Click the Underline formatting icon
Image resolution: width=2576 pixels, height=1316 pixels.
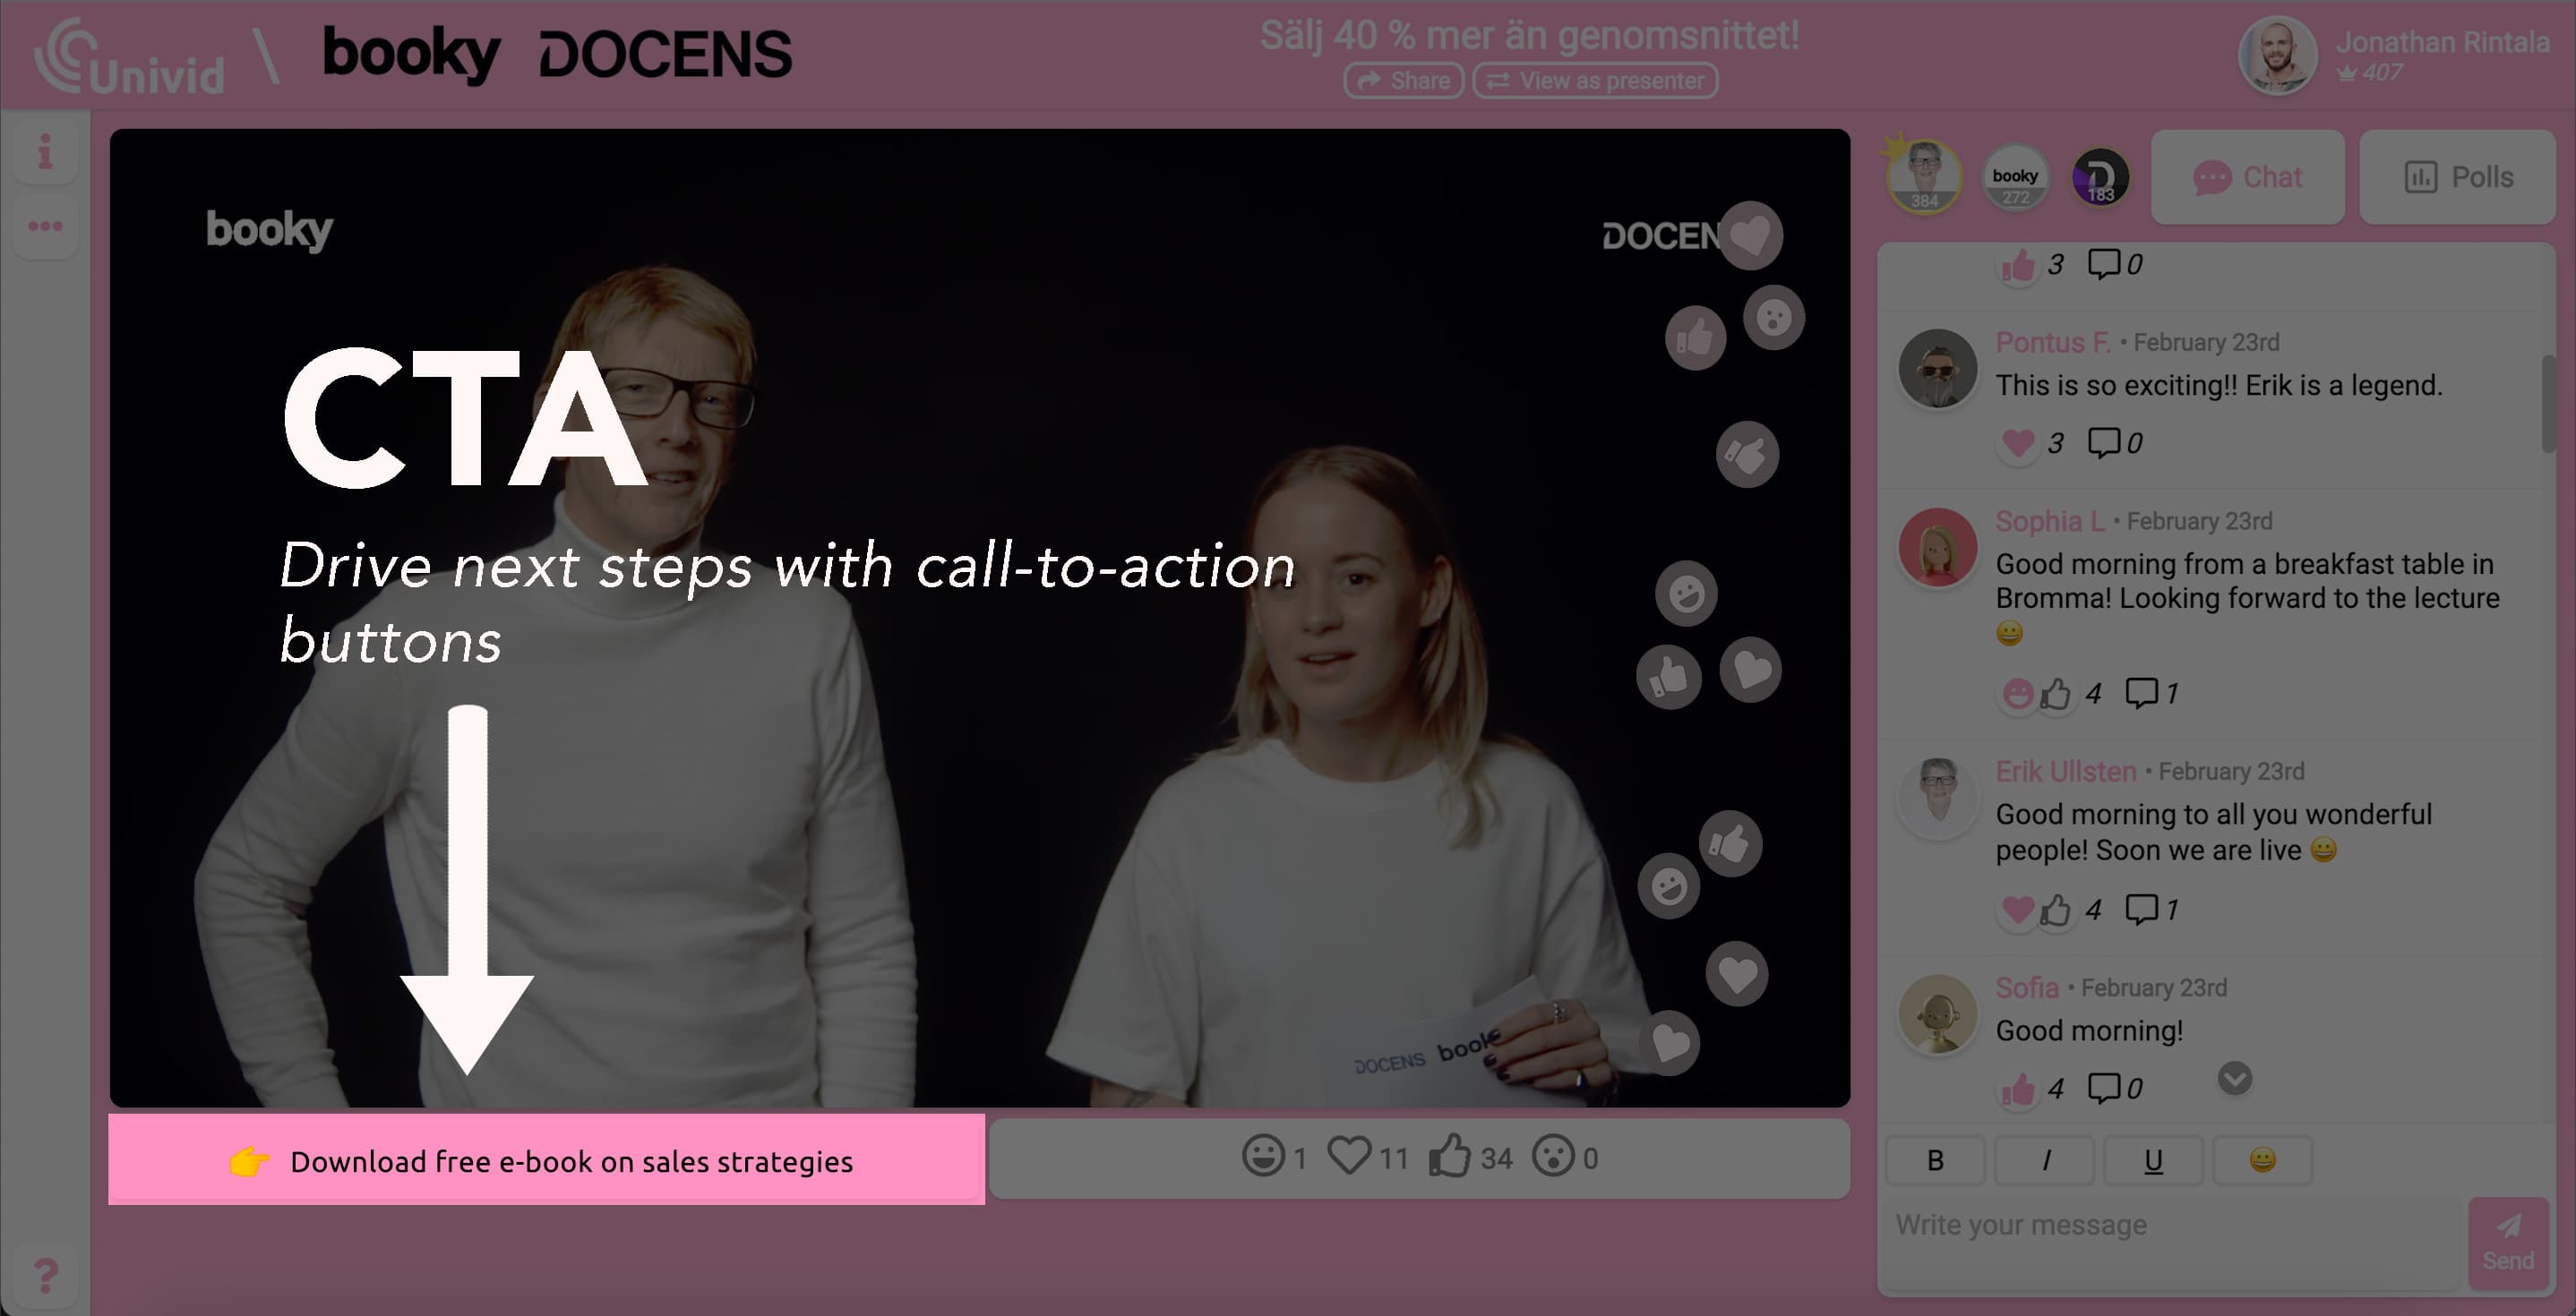click(x=2151, y=1158)
